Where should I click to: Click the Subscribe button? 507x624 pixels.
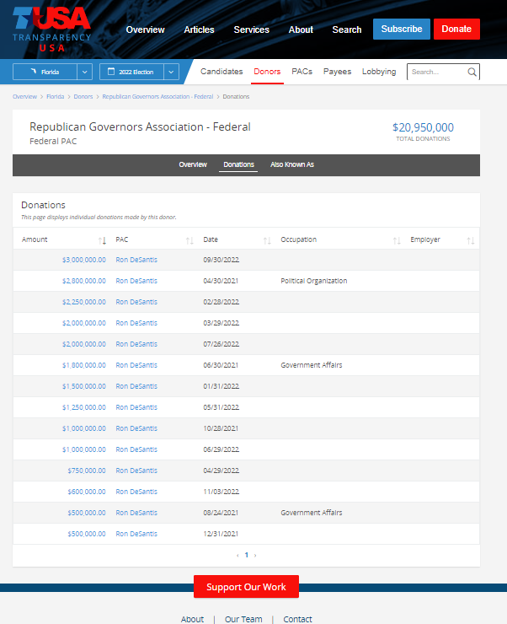(x=402, y=29)
